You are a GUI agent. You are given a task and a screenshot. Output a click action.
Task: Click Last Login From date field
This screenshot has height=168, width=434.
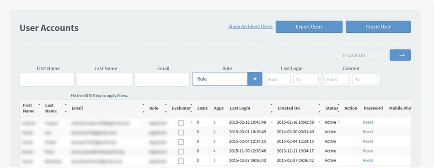(x=278, y=79)
